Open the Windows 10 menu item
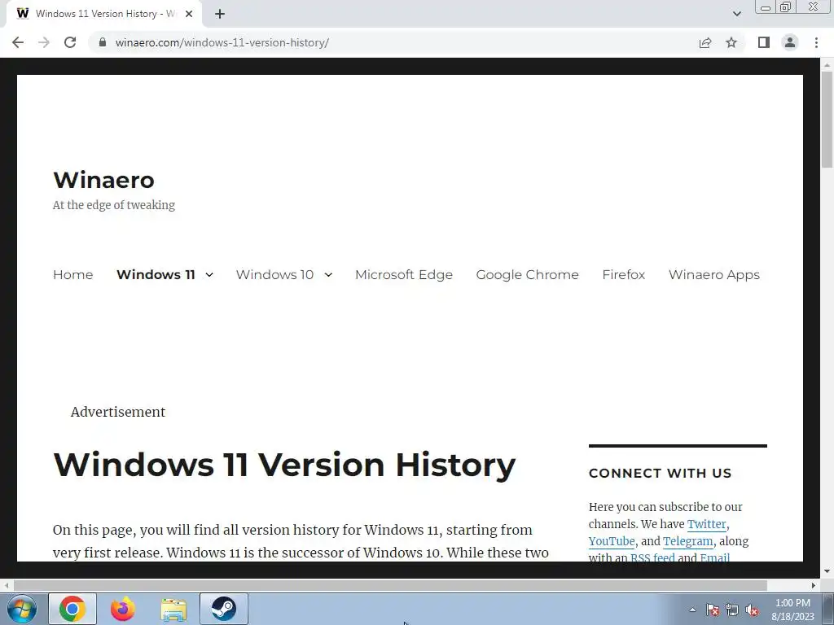 tap(275, 275)
